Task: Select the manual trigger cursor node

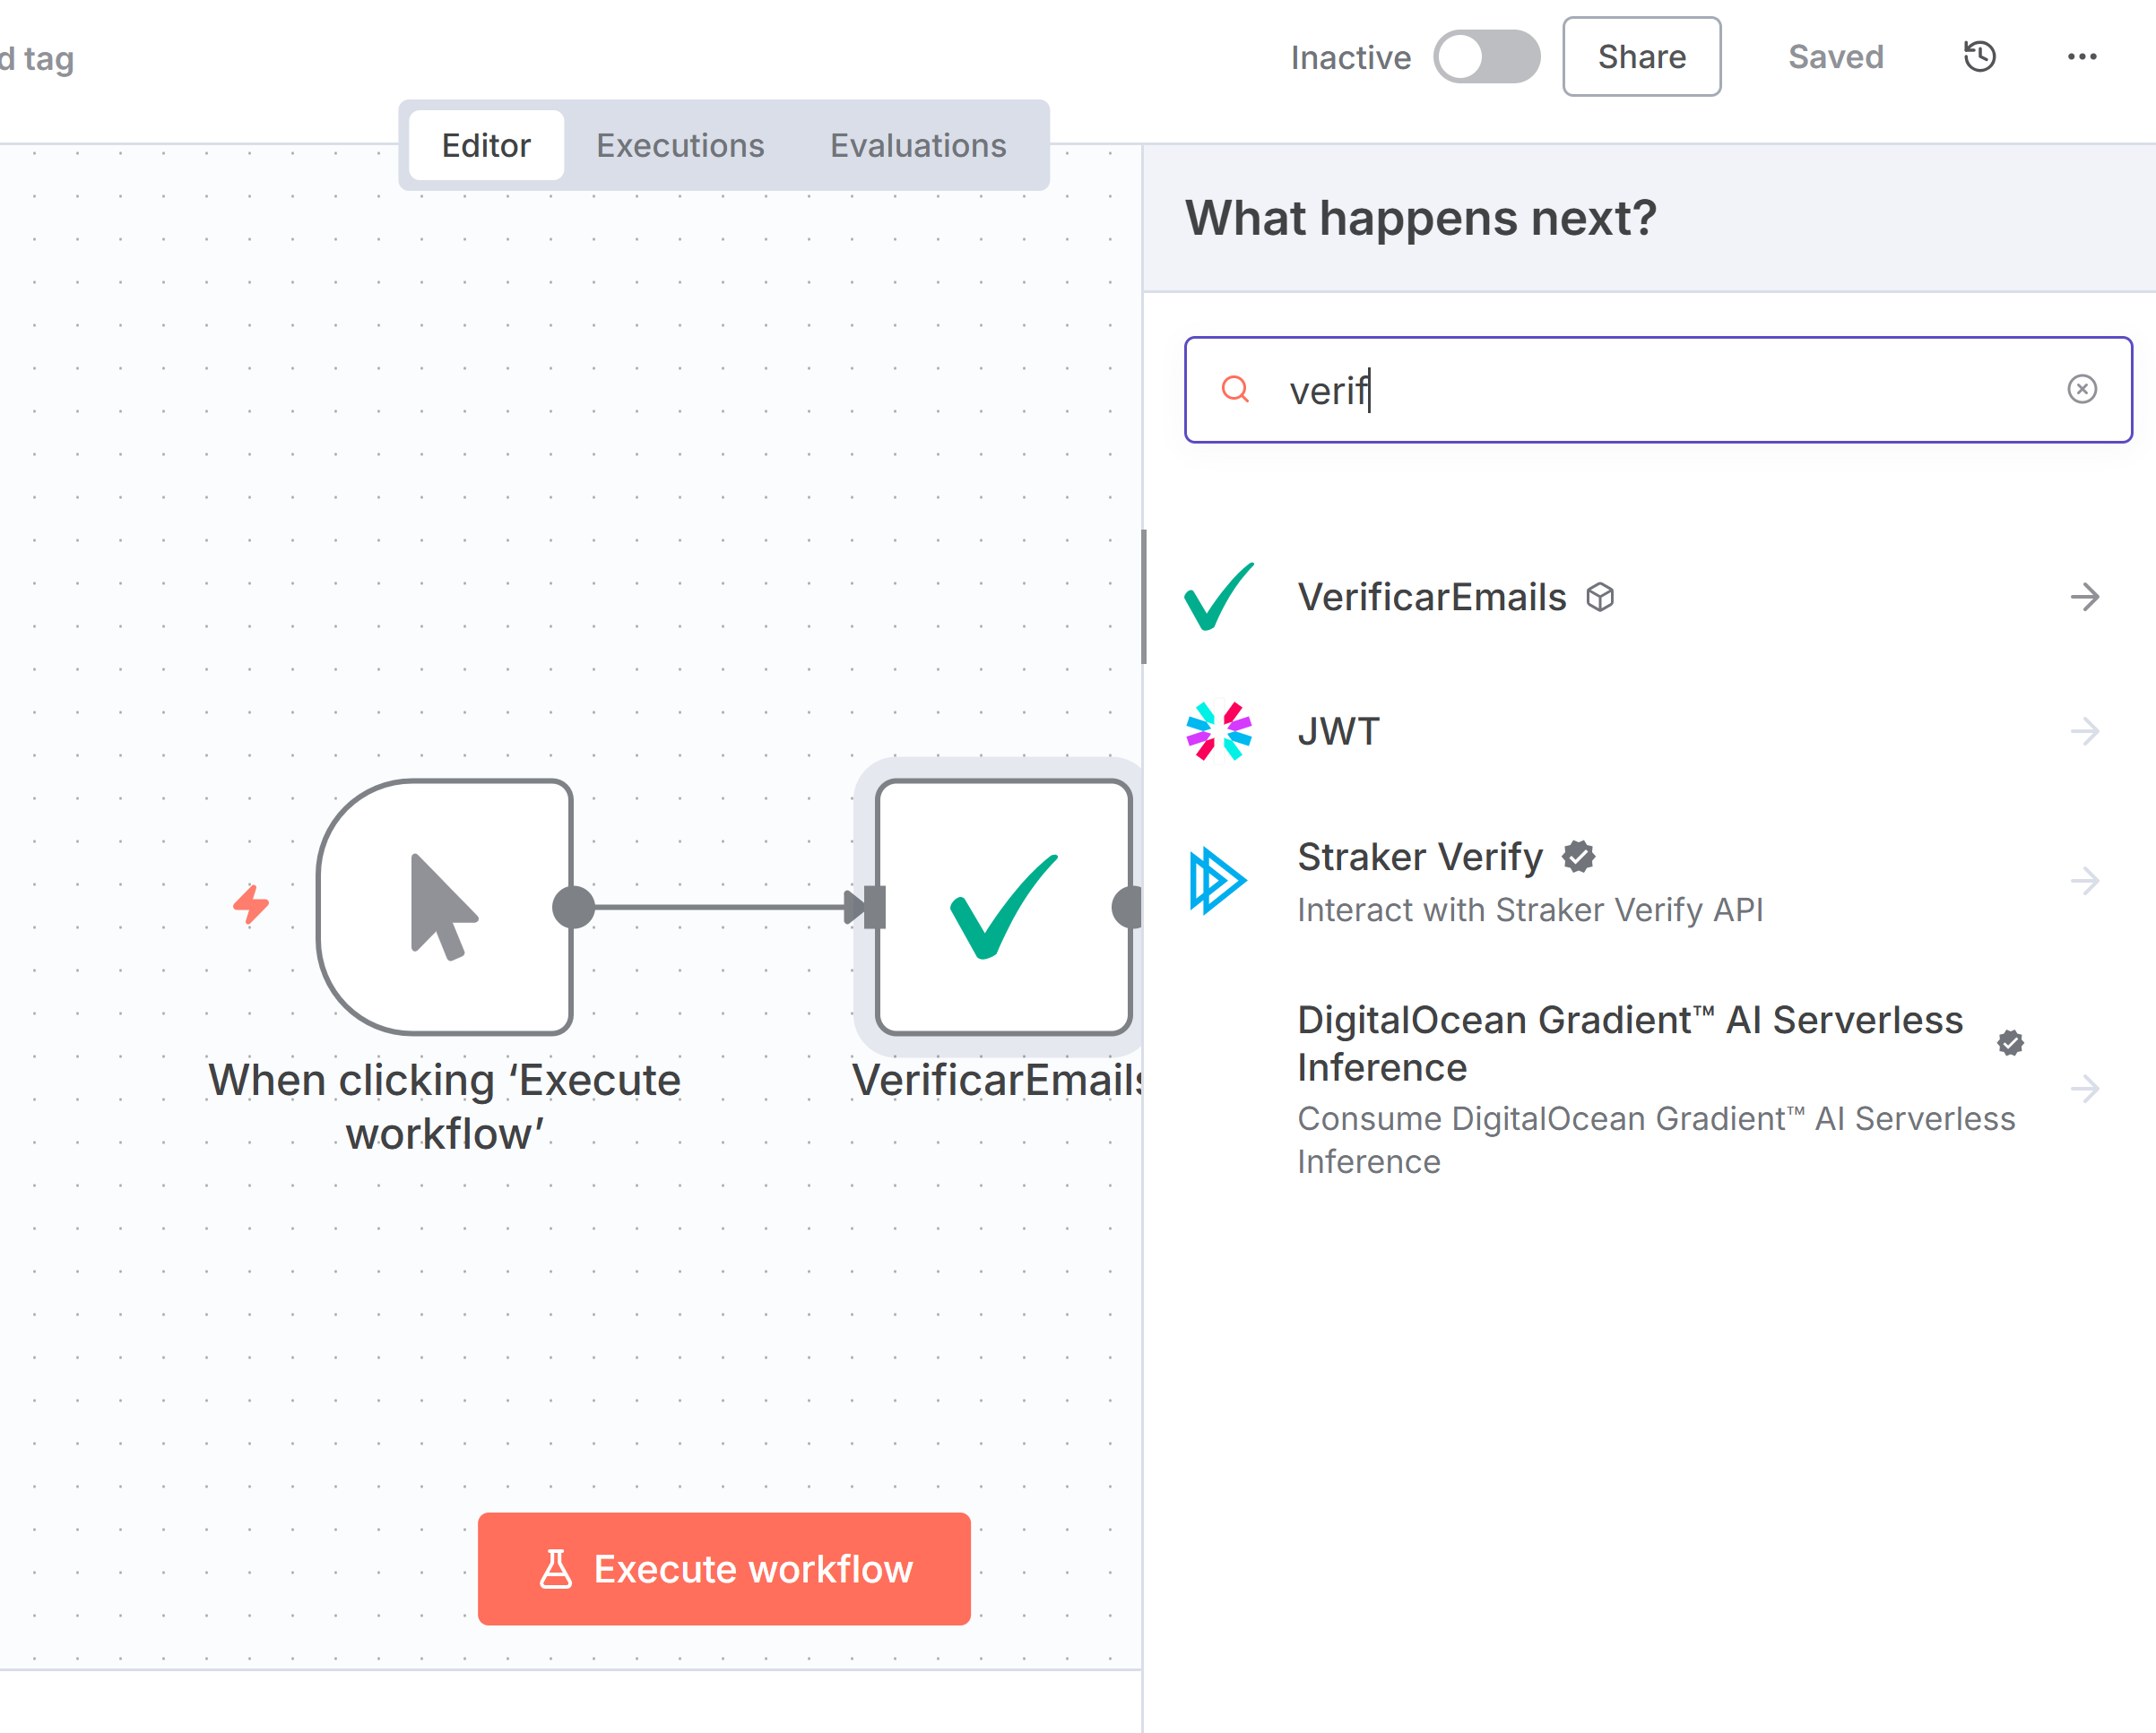Action: coord(445,907)
